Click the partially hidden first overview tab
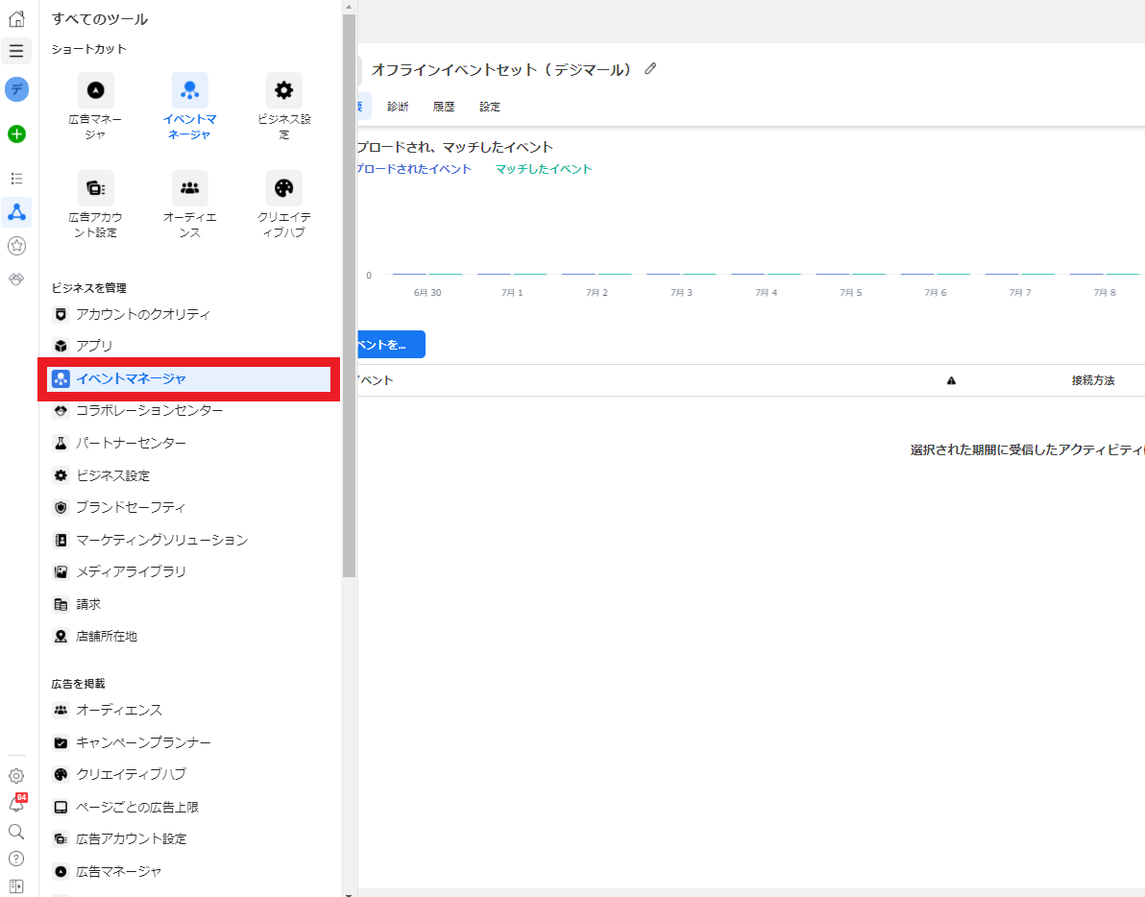The image size is (1145, 897). point(364,107)
